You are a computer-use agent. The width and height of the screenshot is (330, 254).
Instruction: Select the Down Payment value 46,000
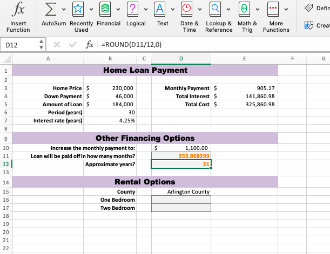(110, 96)
